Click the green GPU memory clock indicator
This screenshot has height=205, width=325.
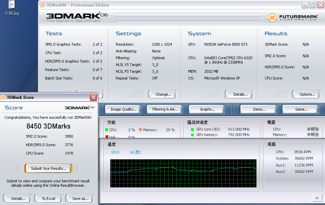click(192, 135)
